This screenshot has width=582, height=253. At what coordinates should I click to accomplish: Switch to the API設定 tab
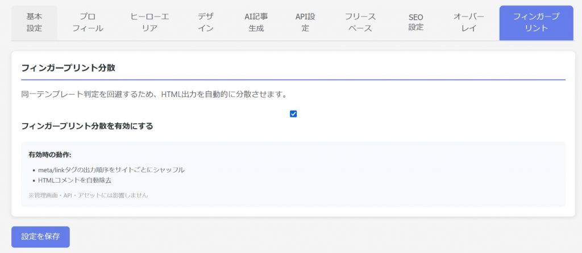(305, 23)
